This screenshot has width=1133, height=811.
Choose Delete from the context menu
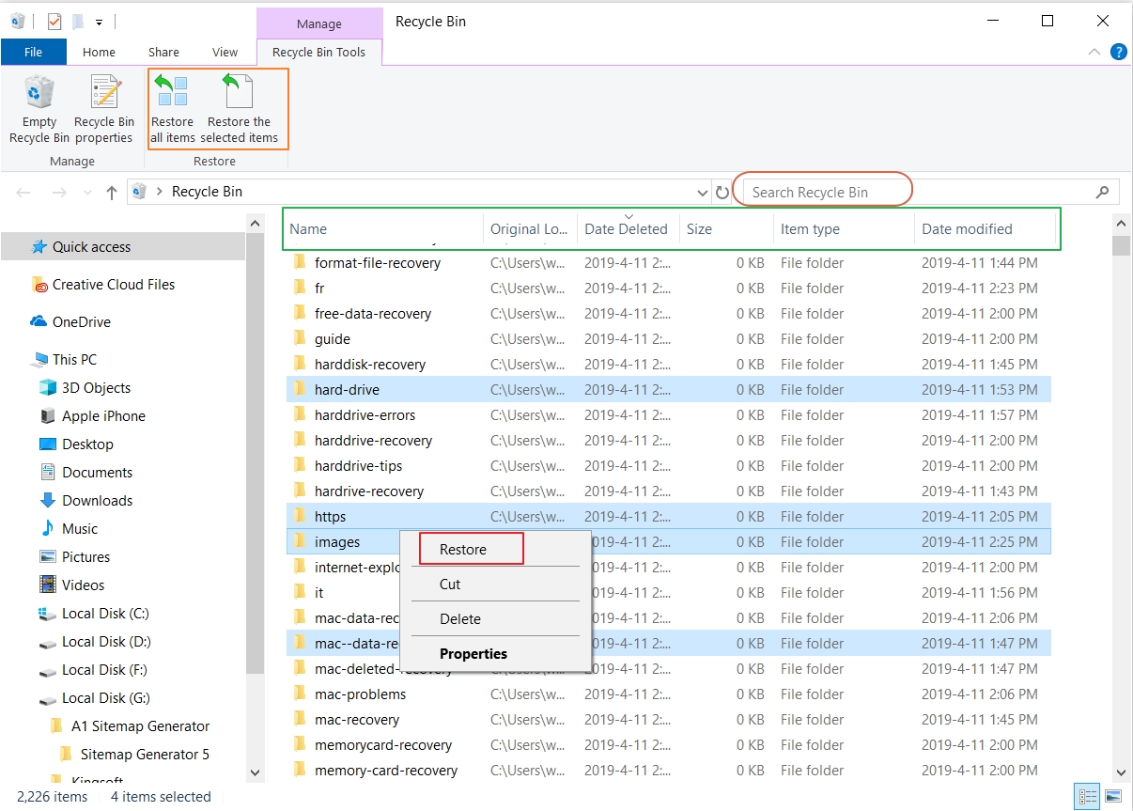tap(460, 619)
